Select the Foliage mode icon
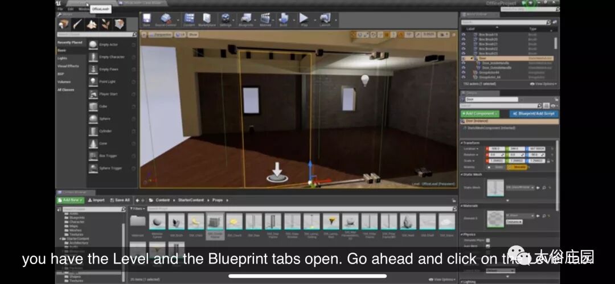 106,24
